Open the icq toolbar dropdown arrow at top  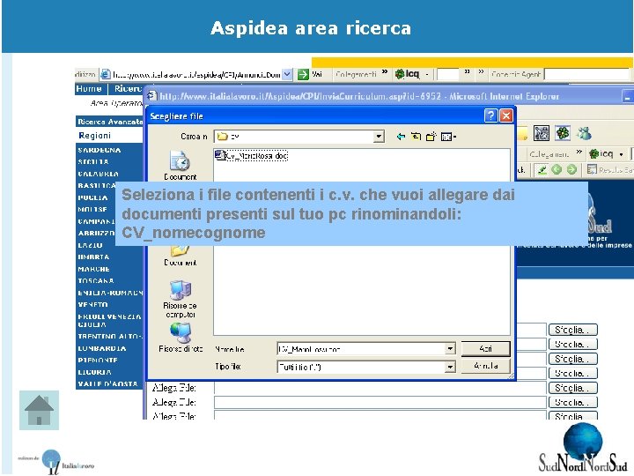[x=427, y=74]
